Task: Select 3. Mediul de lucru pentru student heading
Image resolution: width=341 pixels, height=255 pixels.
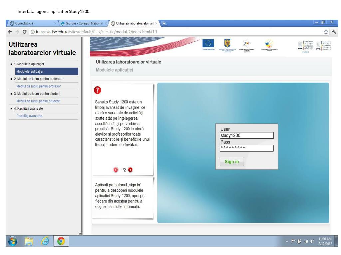Action: coord(37,94)
